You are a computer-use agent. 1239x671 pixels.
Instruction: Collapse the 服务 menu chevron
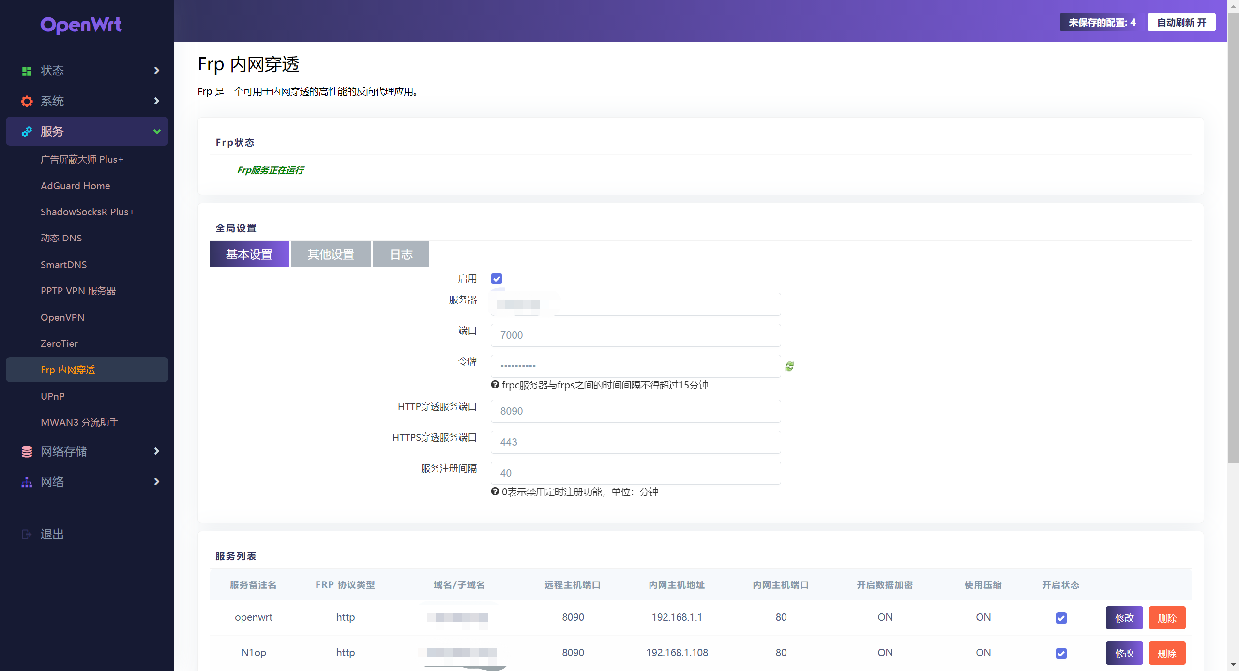point(157,132)
